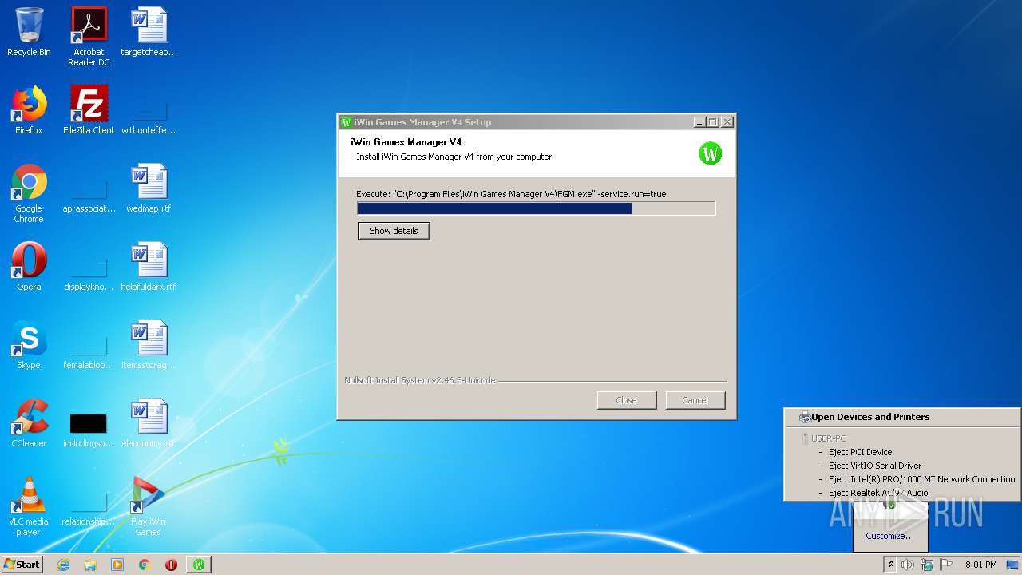Launch Skype from the desktop
This screenshot has height=575, width=1022.
tap(29, 345)
